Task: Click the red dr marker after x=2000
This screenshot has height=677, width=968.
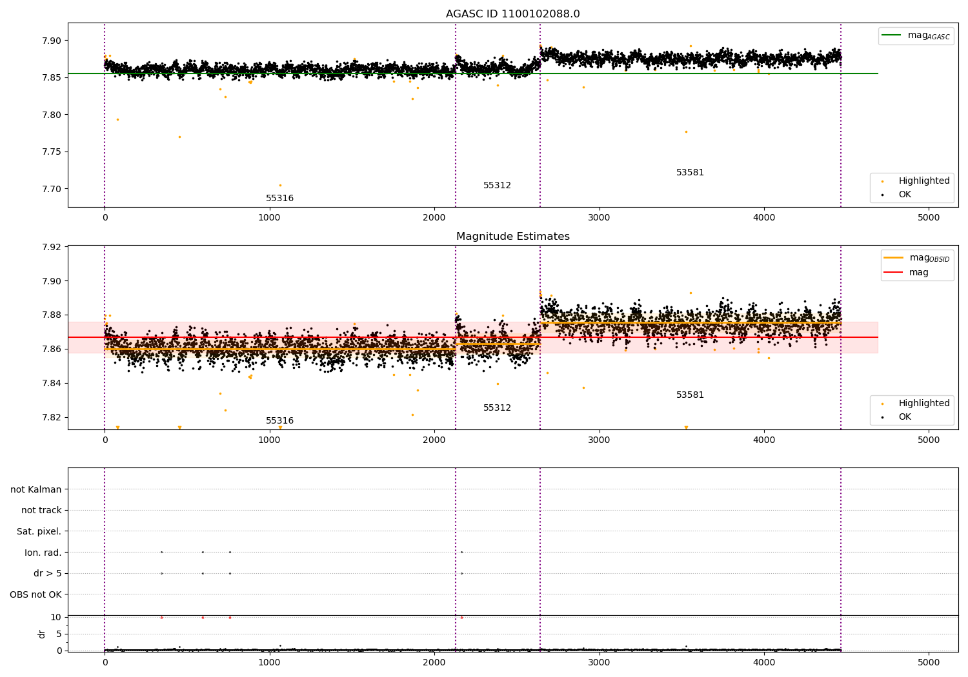Action: point(461,618)
